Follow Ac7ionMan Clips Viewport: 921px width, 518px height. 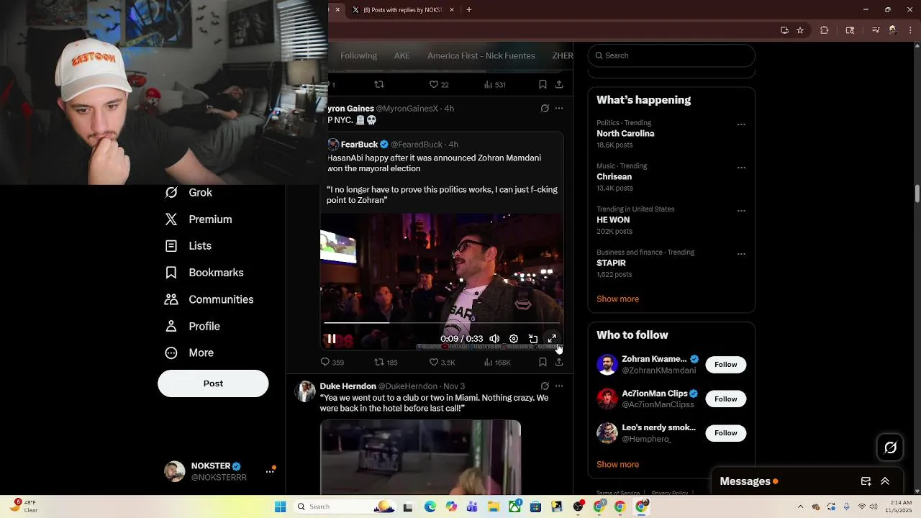coord(725,399)
